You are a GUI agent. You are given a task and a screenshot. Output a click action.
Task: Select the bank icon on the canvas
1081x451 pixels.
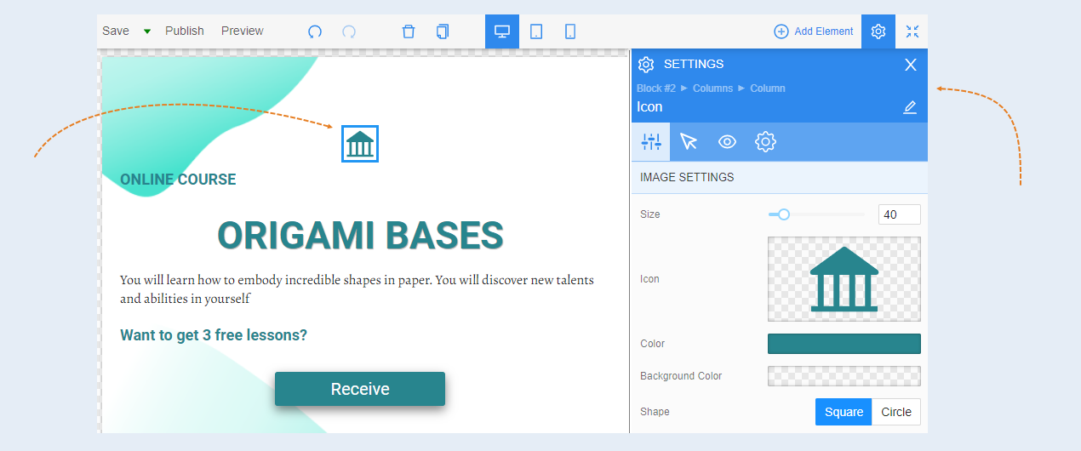(x=360, y=144)
